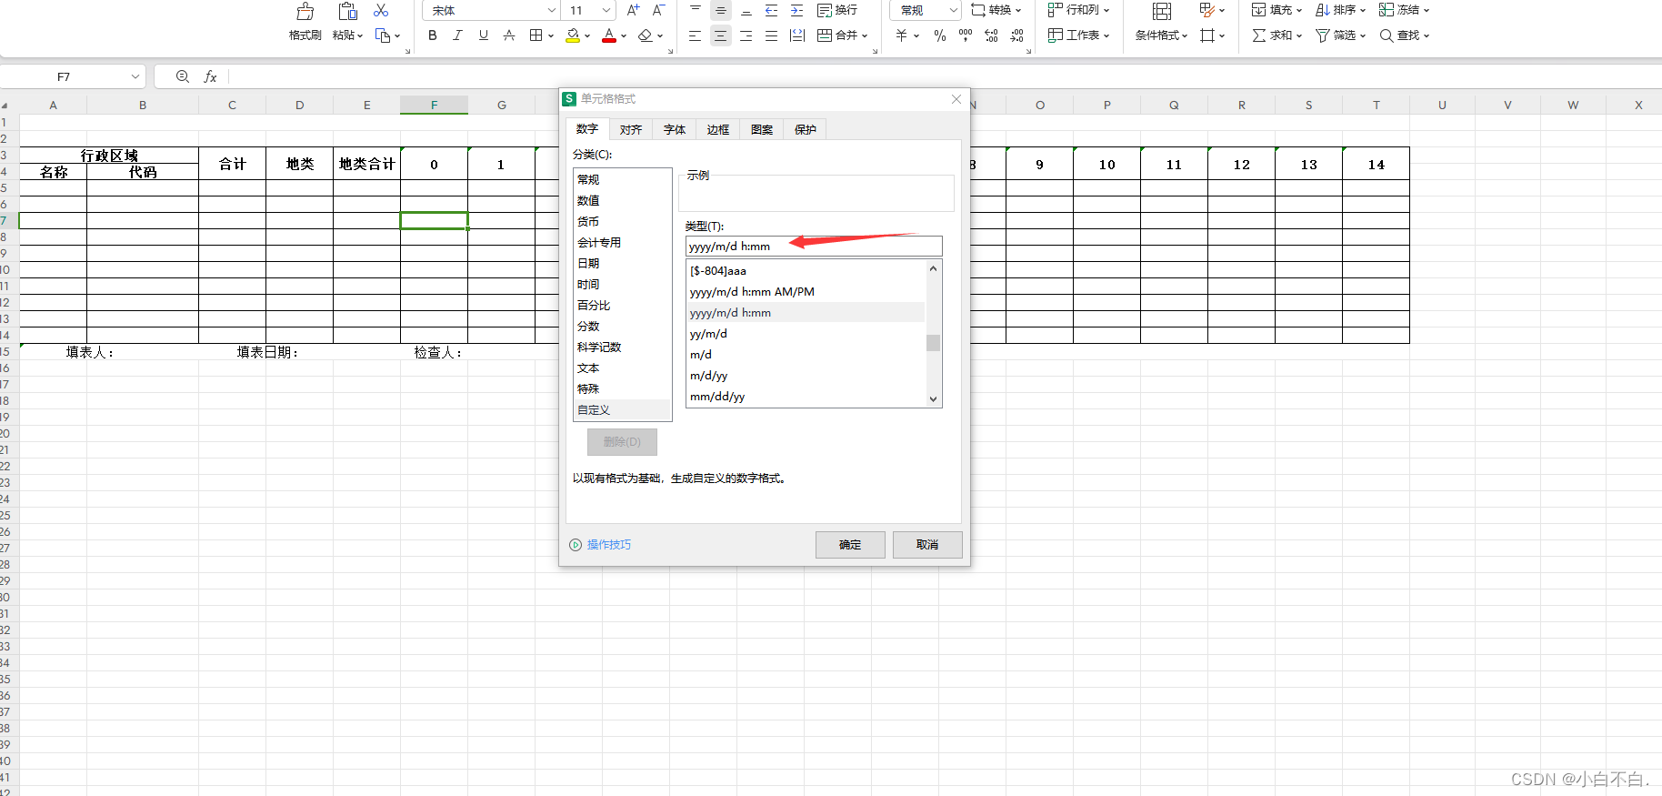This screenshot has width=1662, height=796.
Task: Toggle middle vertical alignment
Action: point(721,10)
